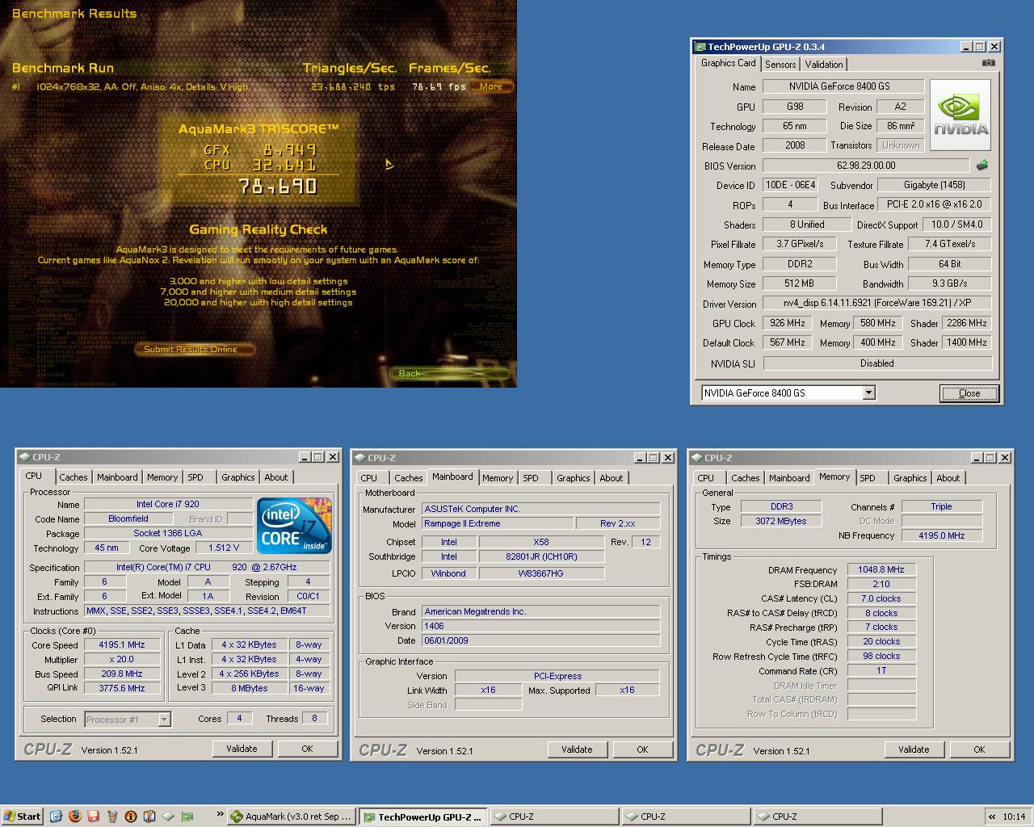This screenshot has height=827, width=1034.
Task: Click the NB Frequency 4195.0 MHz value
Action: [942, 535]
